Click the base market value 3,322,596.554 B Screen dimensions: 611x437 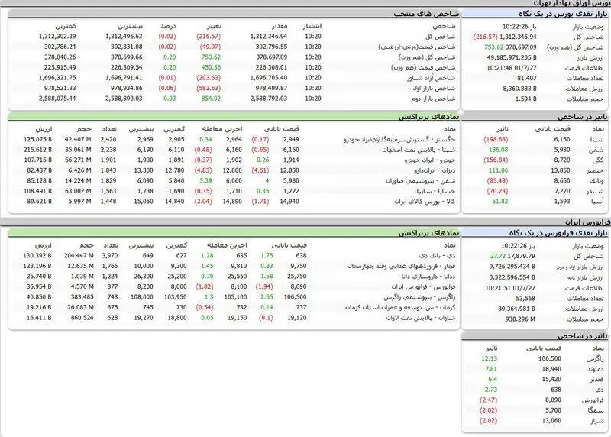[512, 277]
